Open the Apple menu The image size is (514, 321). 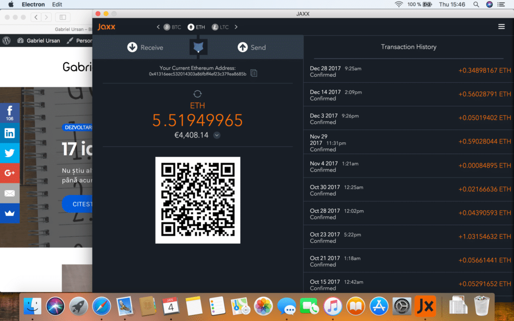click(x=11, y=4)
